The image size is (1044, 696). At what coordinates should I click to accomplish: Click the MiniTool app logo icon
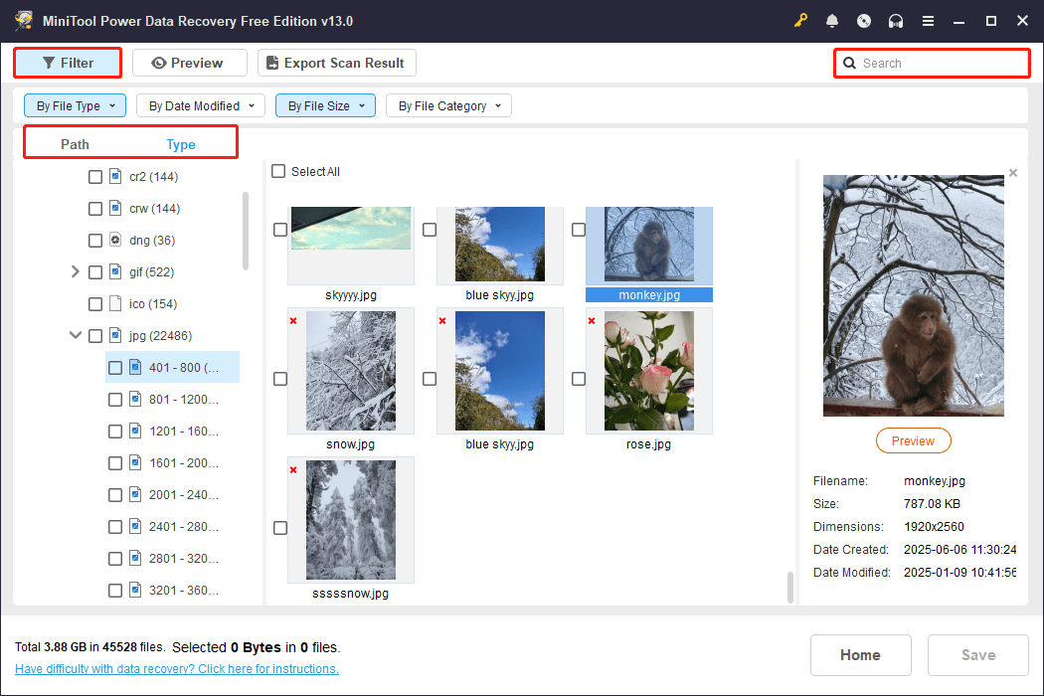pyautogui.click(x=24, y=21)
